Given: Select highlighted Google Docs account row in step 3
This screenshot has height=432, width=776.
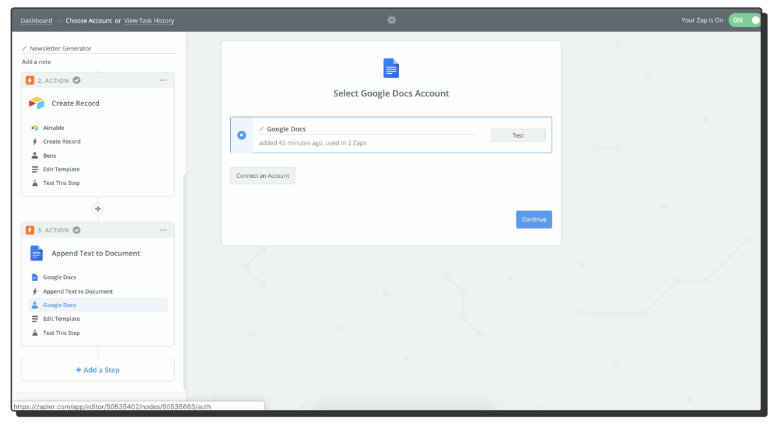Looking at the screenshot, I should 98,305.
